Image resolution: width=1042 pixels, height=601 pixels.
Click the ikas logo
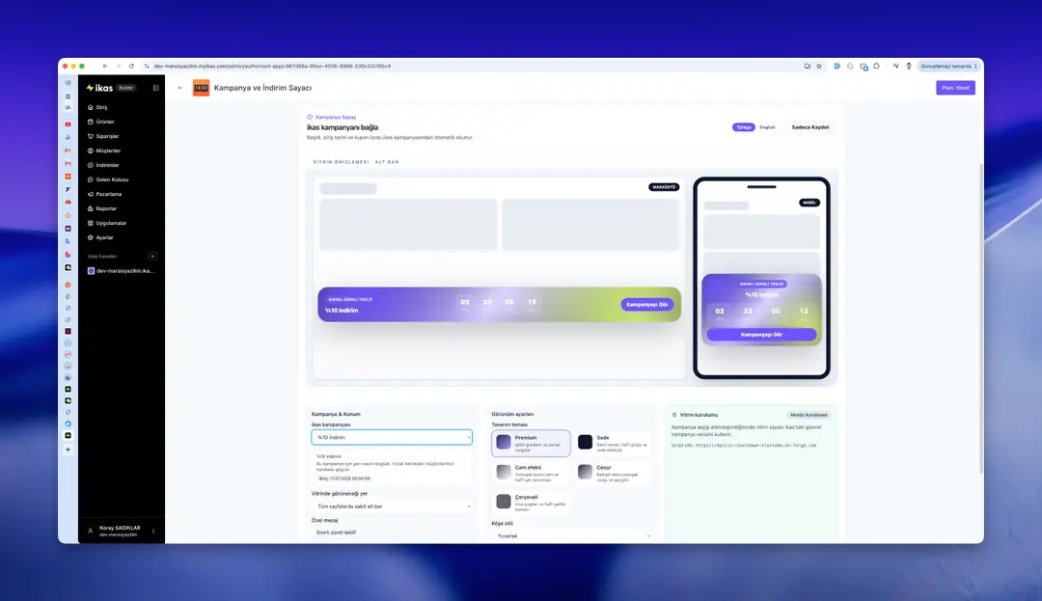click(x=99, y=88)
